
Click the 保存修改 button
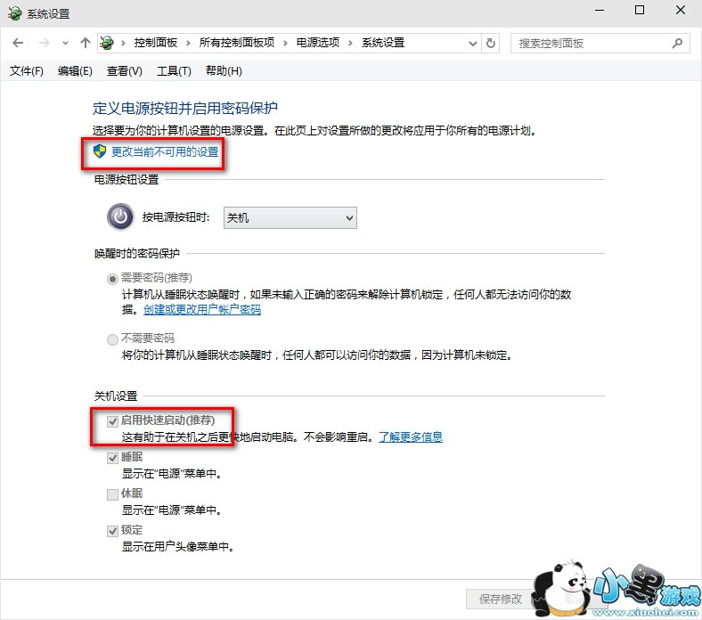pos(501,599)
